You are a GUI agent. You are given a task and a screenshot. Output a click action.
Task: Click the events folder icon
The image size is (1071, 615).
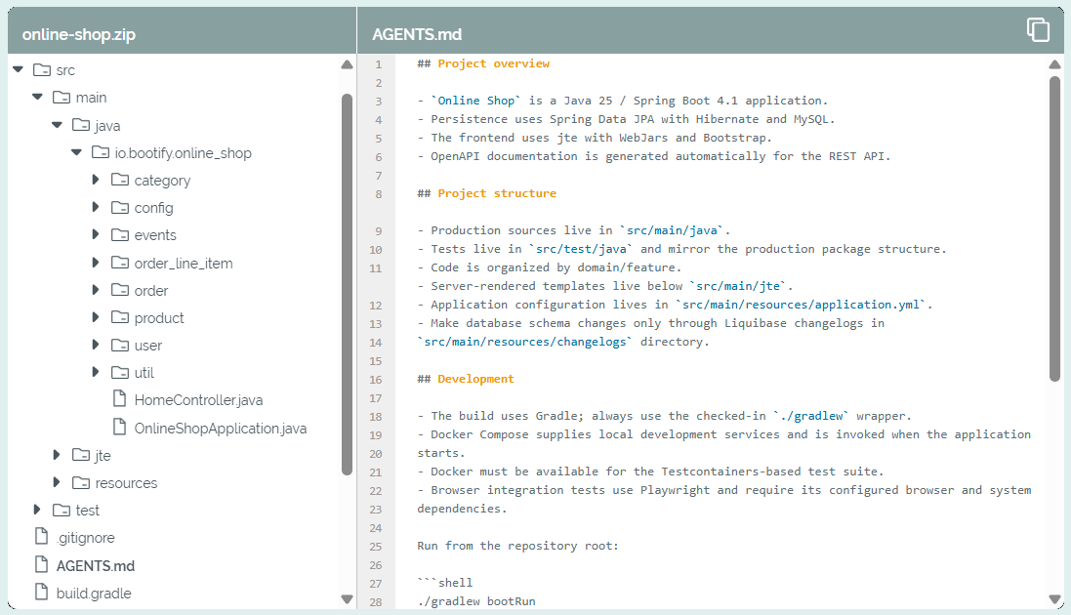pos(119,234)
